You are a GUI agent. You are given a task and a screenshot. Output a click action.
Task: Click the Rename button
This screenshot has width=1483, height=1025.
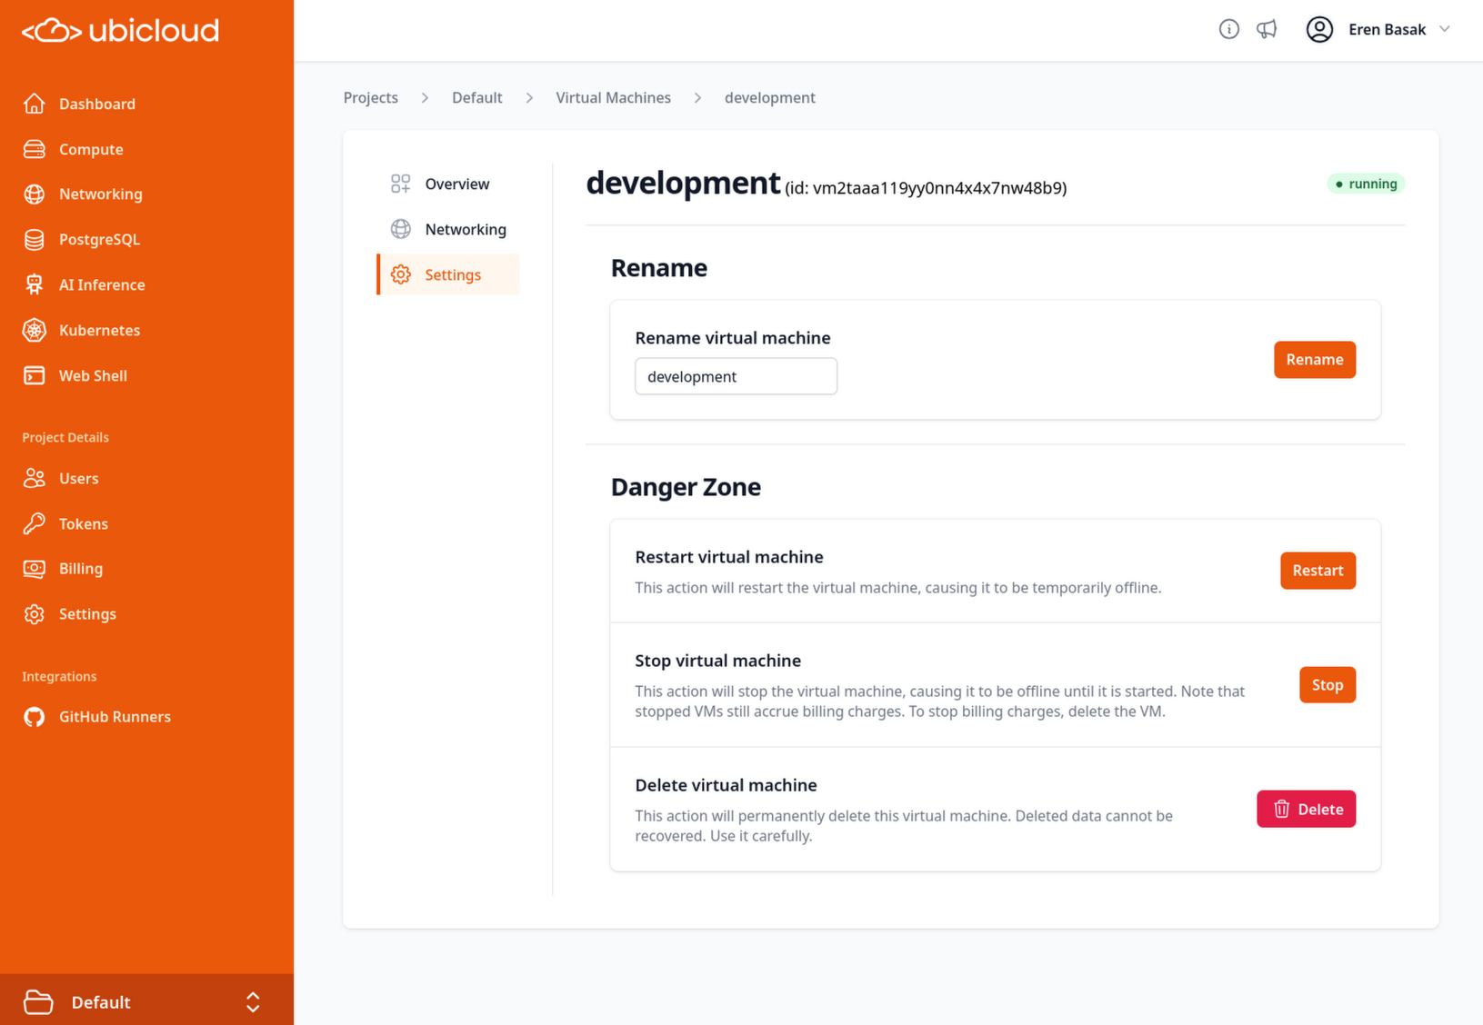point(1314,360)
